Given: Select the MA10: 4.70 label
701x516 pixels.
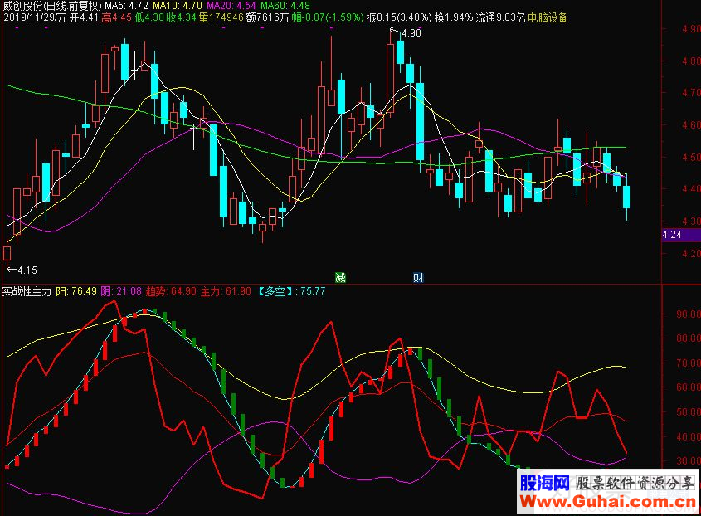Looking at the screenshot, I should click(x=178, y=6).
